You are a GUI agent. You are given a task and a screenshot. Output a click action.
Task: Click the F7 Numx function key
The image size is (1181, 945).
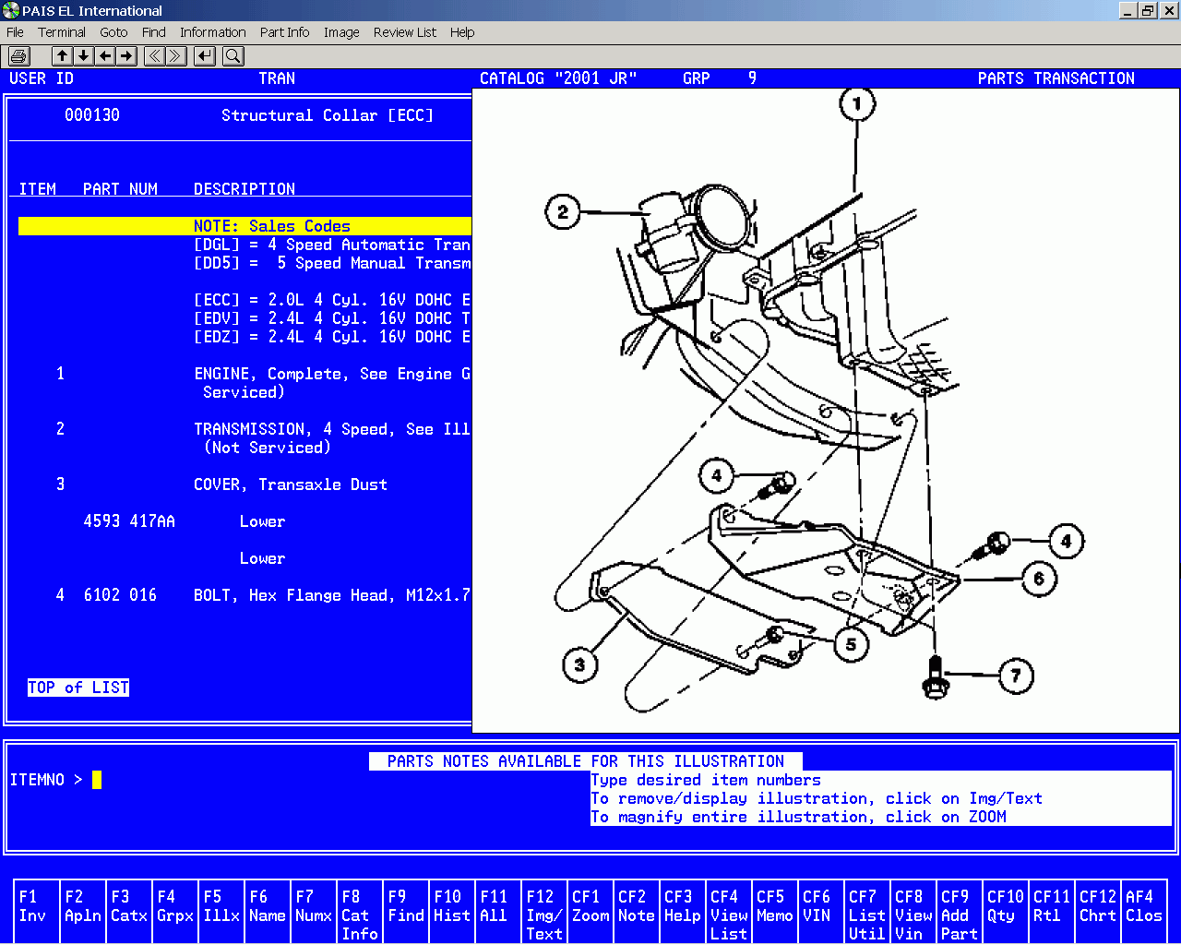(x=314, y=912)
